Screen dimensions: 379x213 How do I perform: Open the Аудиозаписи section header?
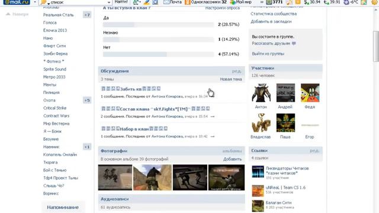tap(114, 199)
